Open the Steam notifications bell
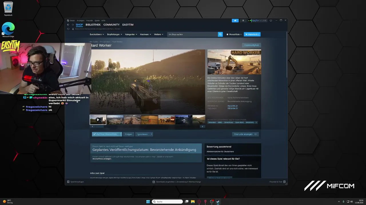This screenshot has height=205, width=366. tap(243, 20)
